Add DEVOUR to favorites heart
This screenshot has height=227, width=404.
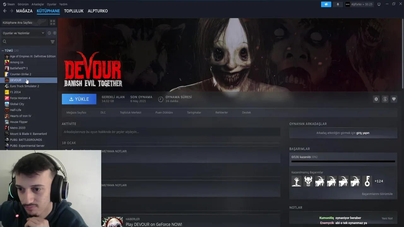click(394, 99)
